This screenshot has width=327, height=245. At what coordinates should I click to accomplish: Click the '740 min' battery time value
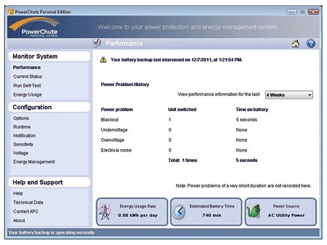point(211,215)
